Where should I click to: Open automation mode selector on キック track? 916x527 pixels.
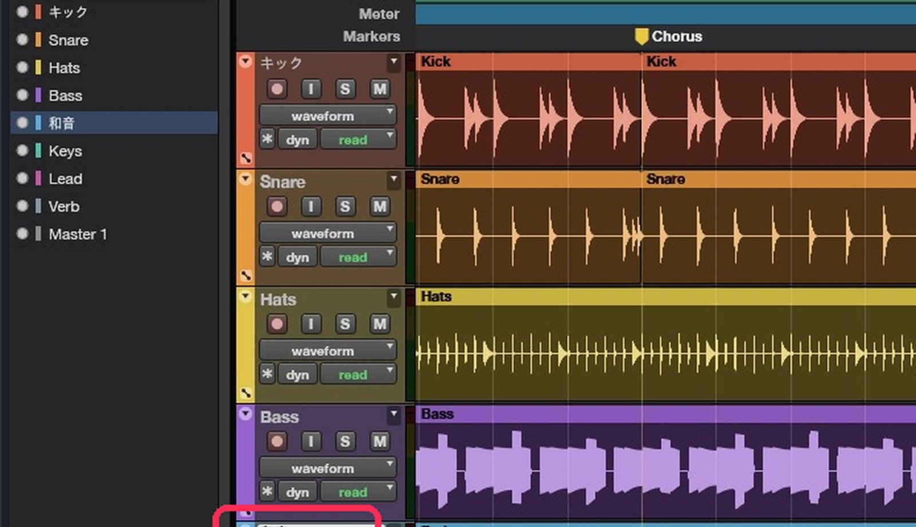358,140
